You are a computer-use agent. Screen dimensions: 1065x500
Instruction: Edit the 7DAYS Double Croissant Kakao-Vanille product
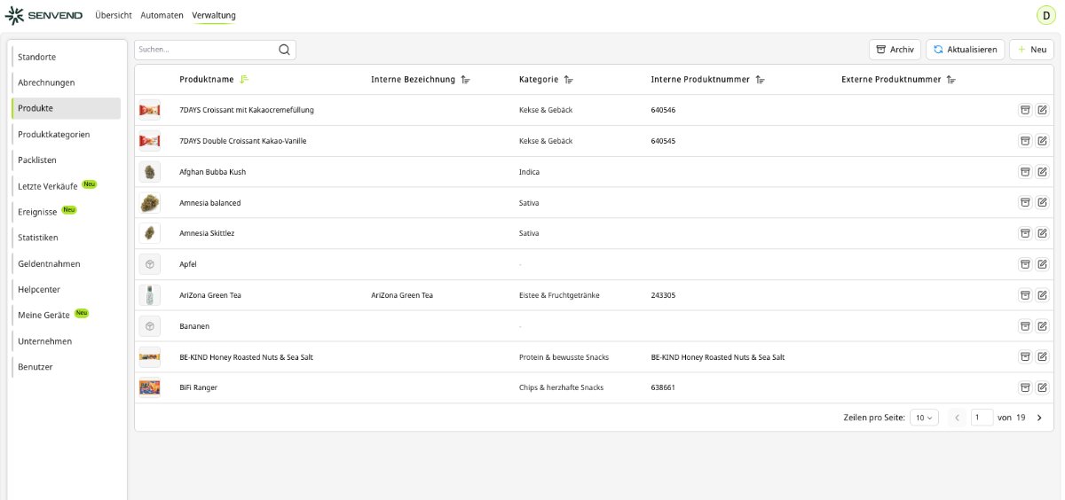[x=1042, y=141]
